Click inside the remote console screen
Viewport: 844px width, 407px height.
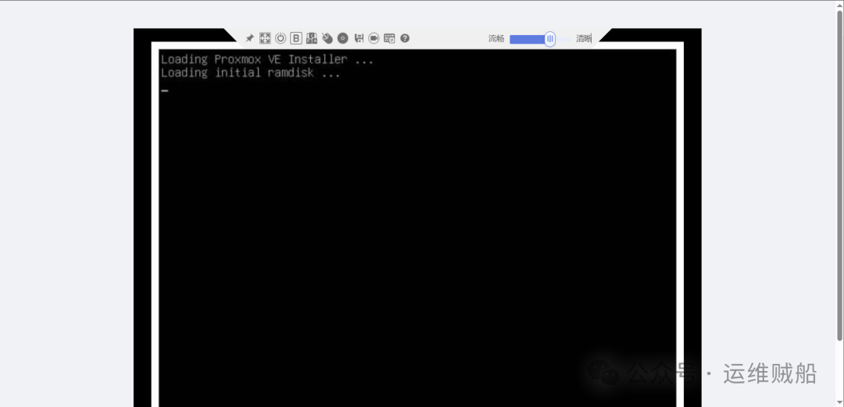[417, 228]
